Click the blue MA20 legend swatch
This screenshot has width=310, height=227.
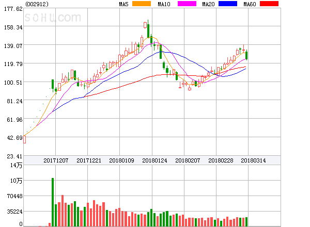(228, 4)
